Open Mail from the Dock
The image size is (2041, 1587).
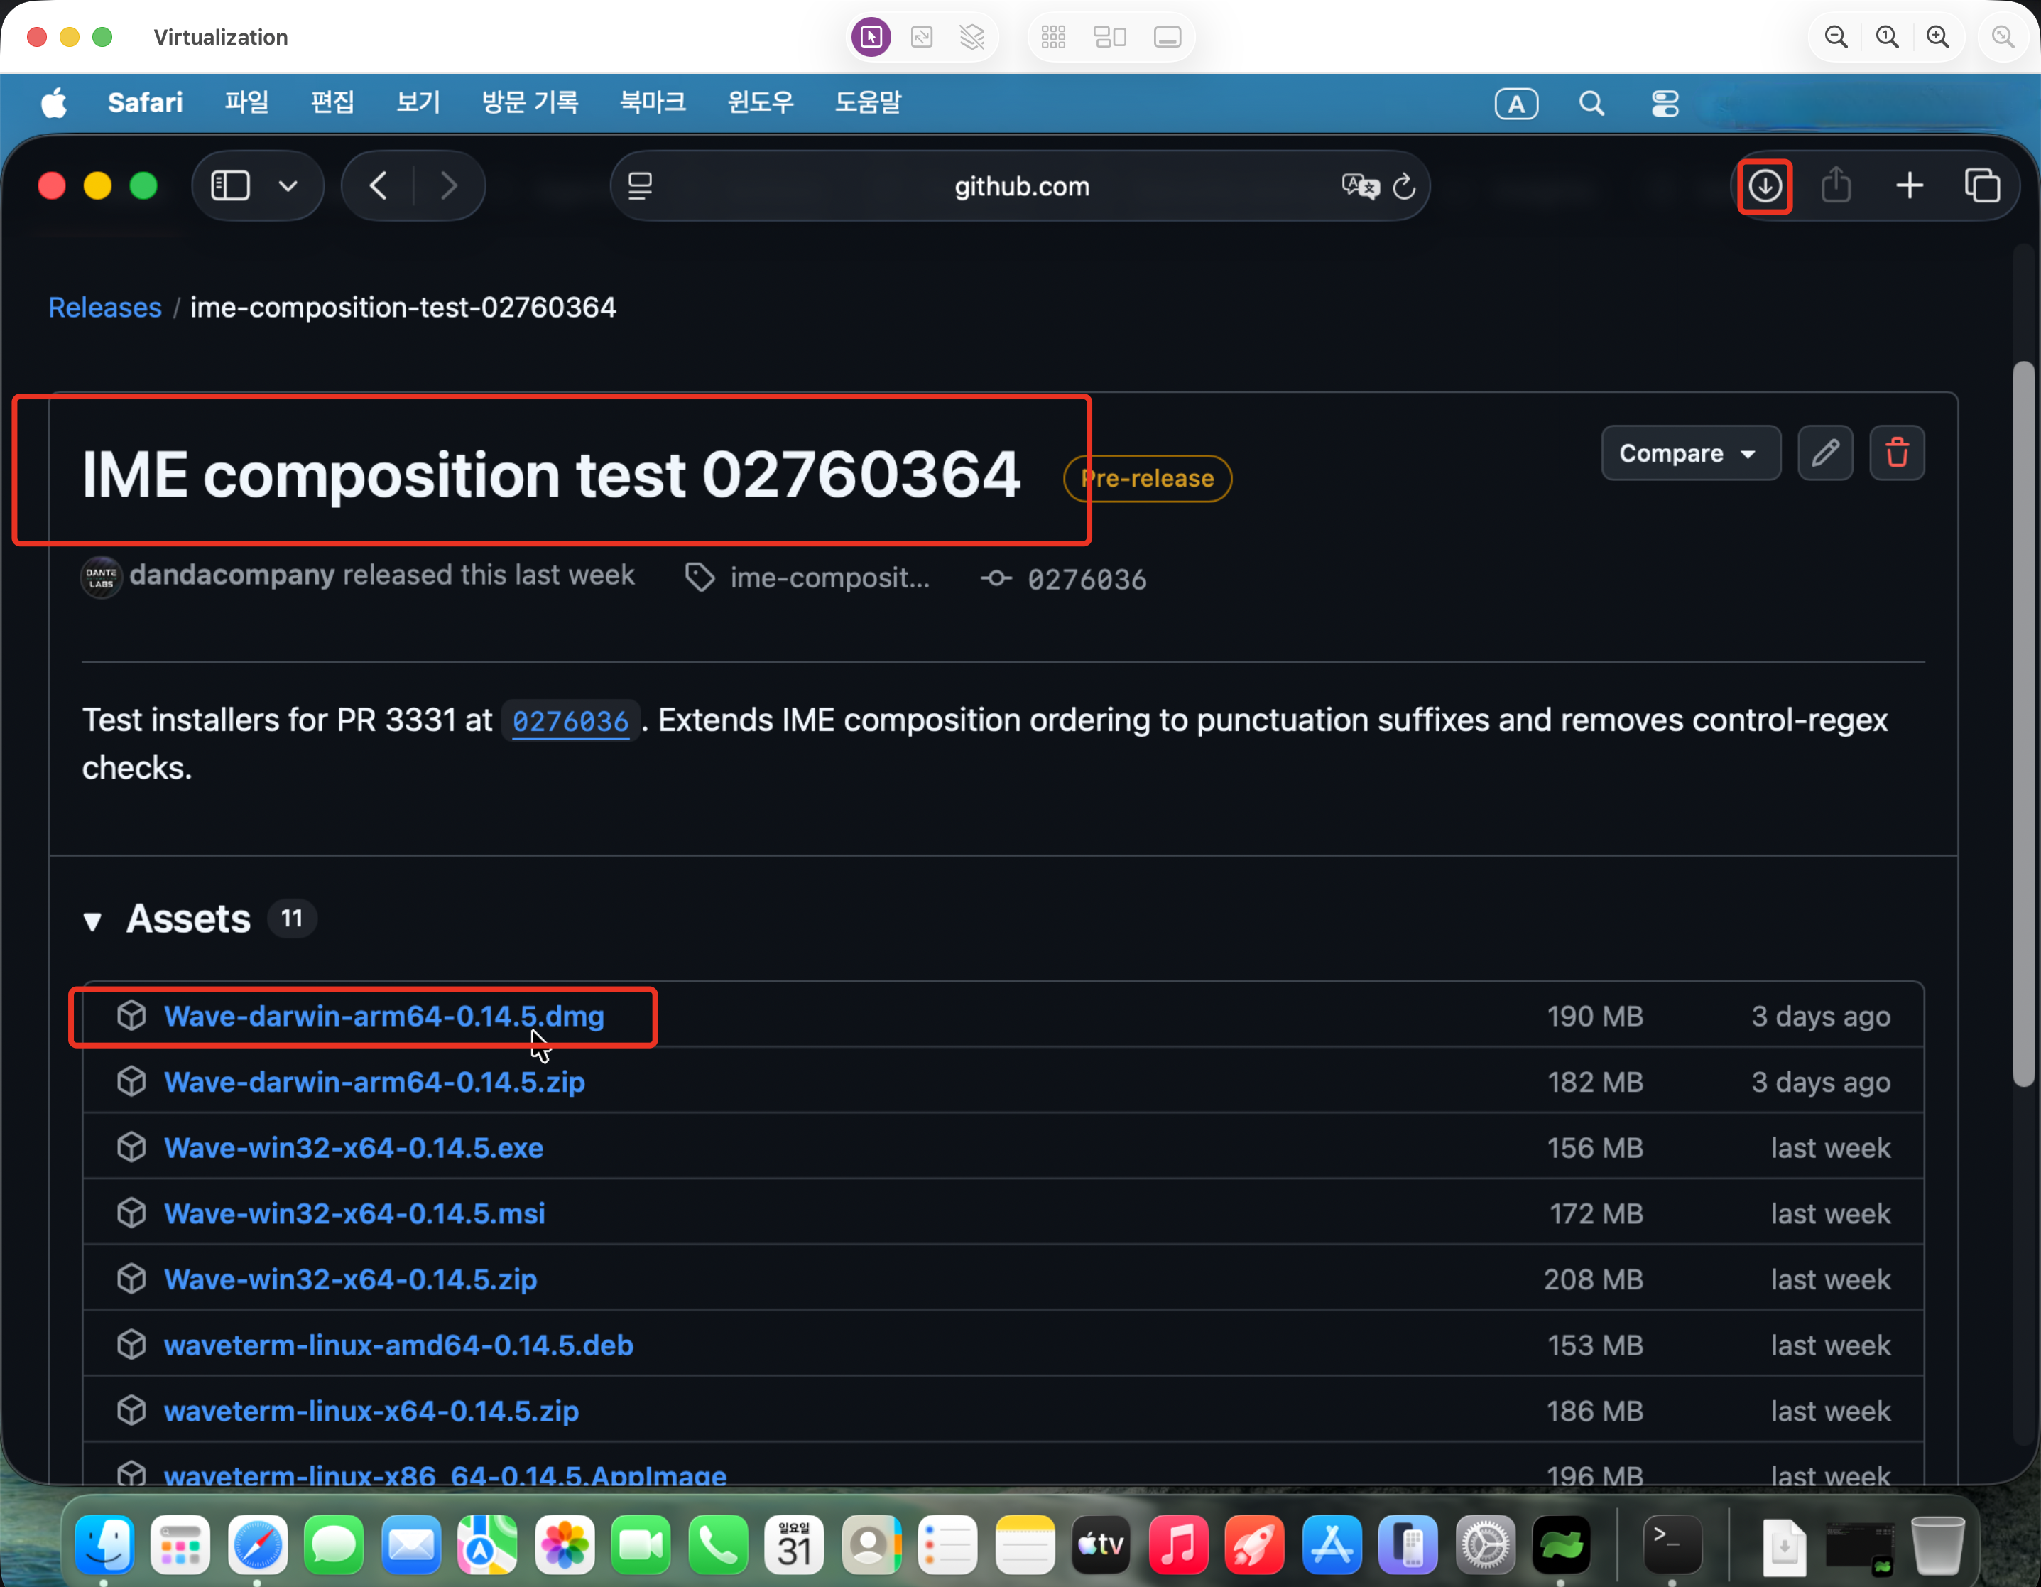(x=410, y=1543)
